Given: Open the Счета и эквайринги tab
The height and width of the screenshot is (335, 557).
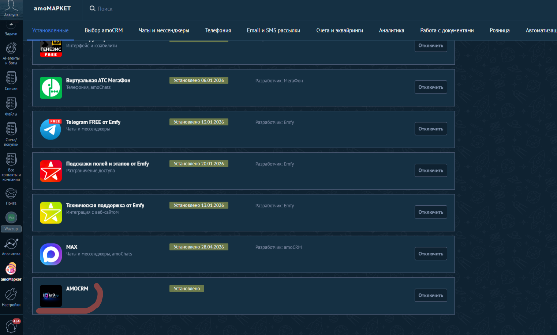Looking at the screenshot, I should tap(340, 30).
